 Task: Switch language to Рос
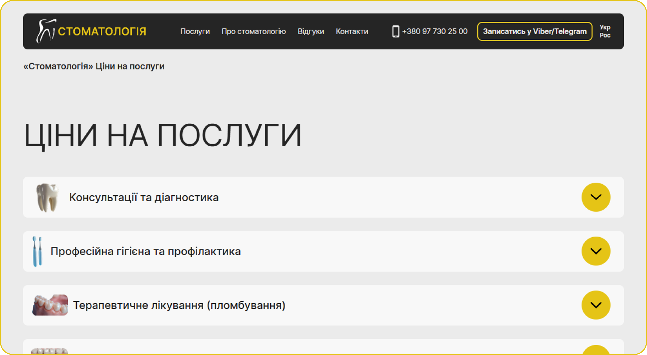(x=605, y=35)
